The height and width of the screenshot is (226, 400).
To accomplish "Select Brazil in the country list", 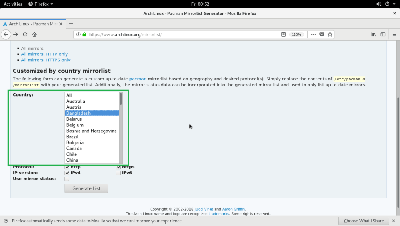I will point(92,137).
